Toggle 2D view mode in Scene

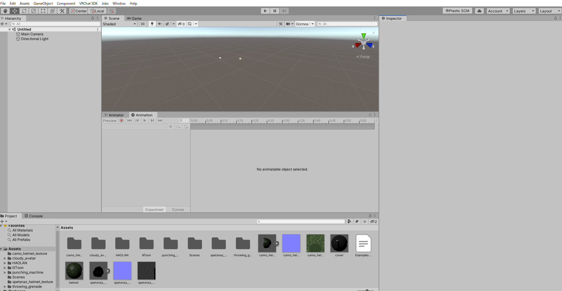click(143, 24)
